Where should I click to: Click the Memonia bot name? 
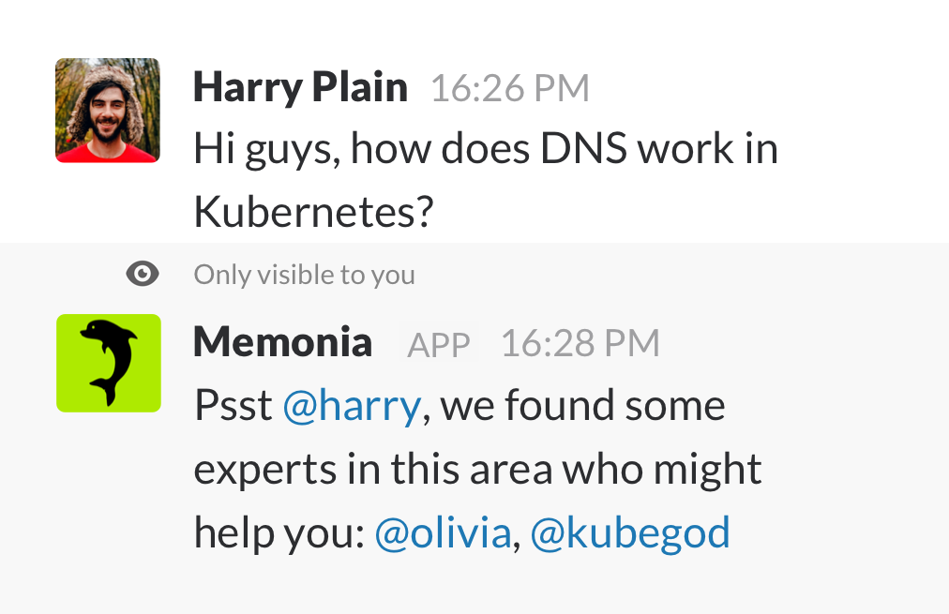click(282, 342)
